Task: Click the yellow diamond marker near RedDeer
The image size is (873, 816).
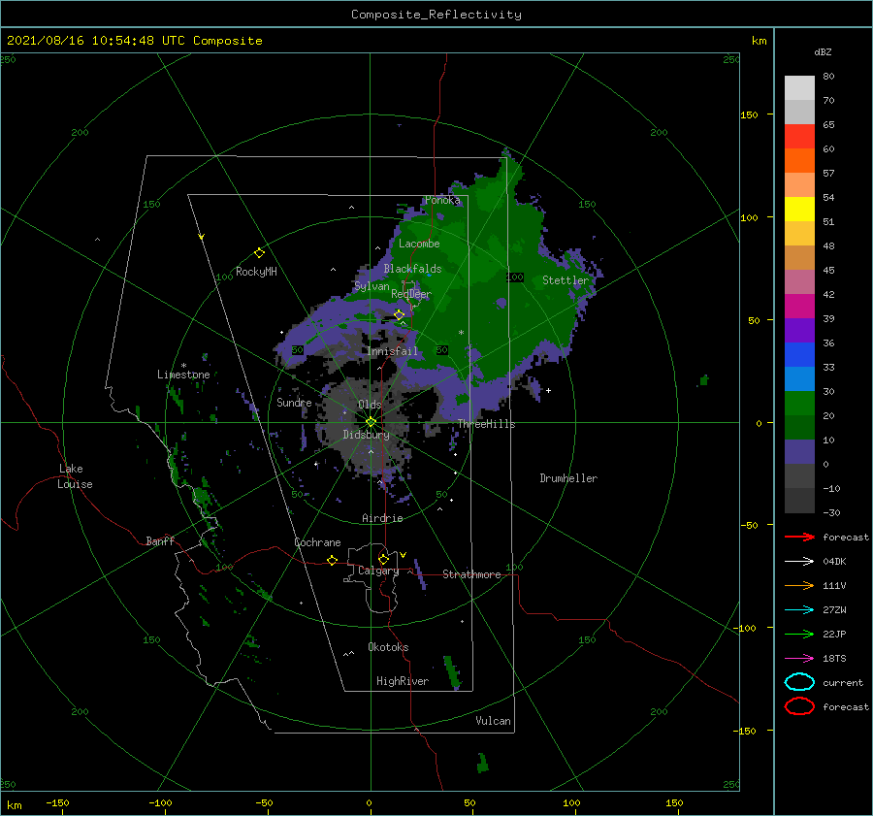Action: 400,315
